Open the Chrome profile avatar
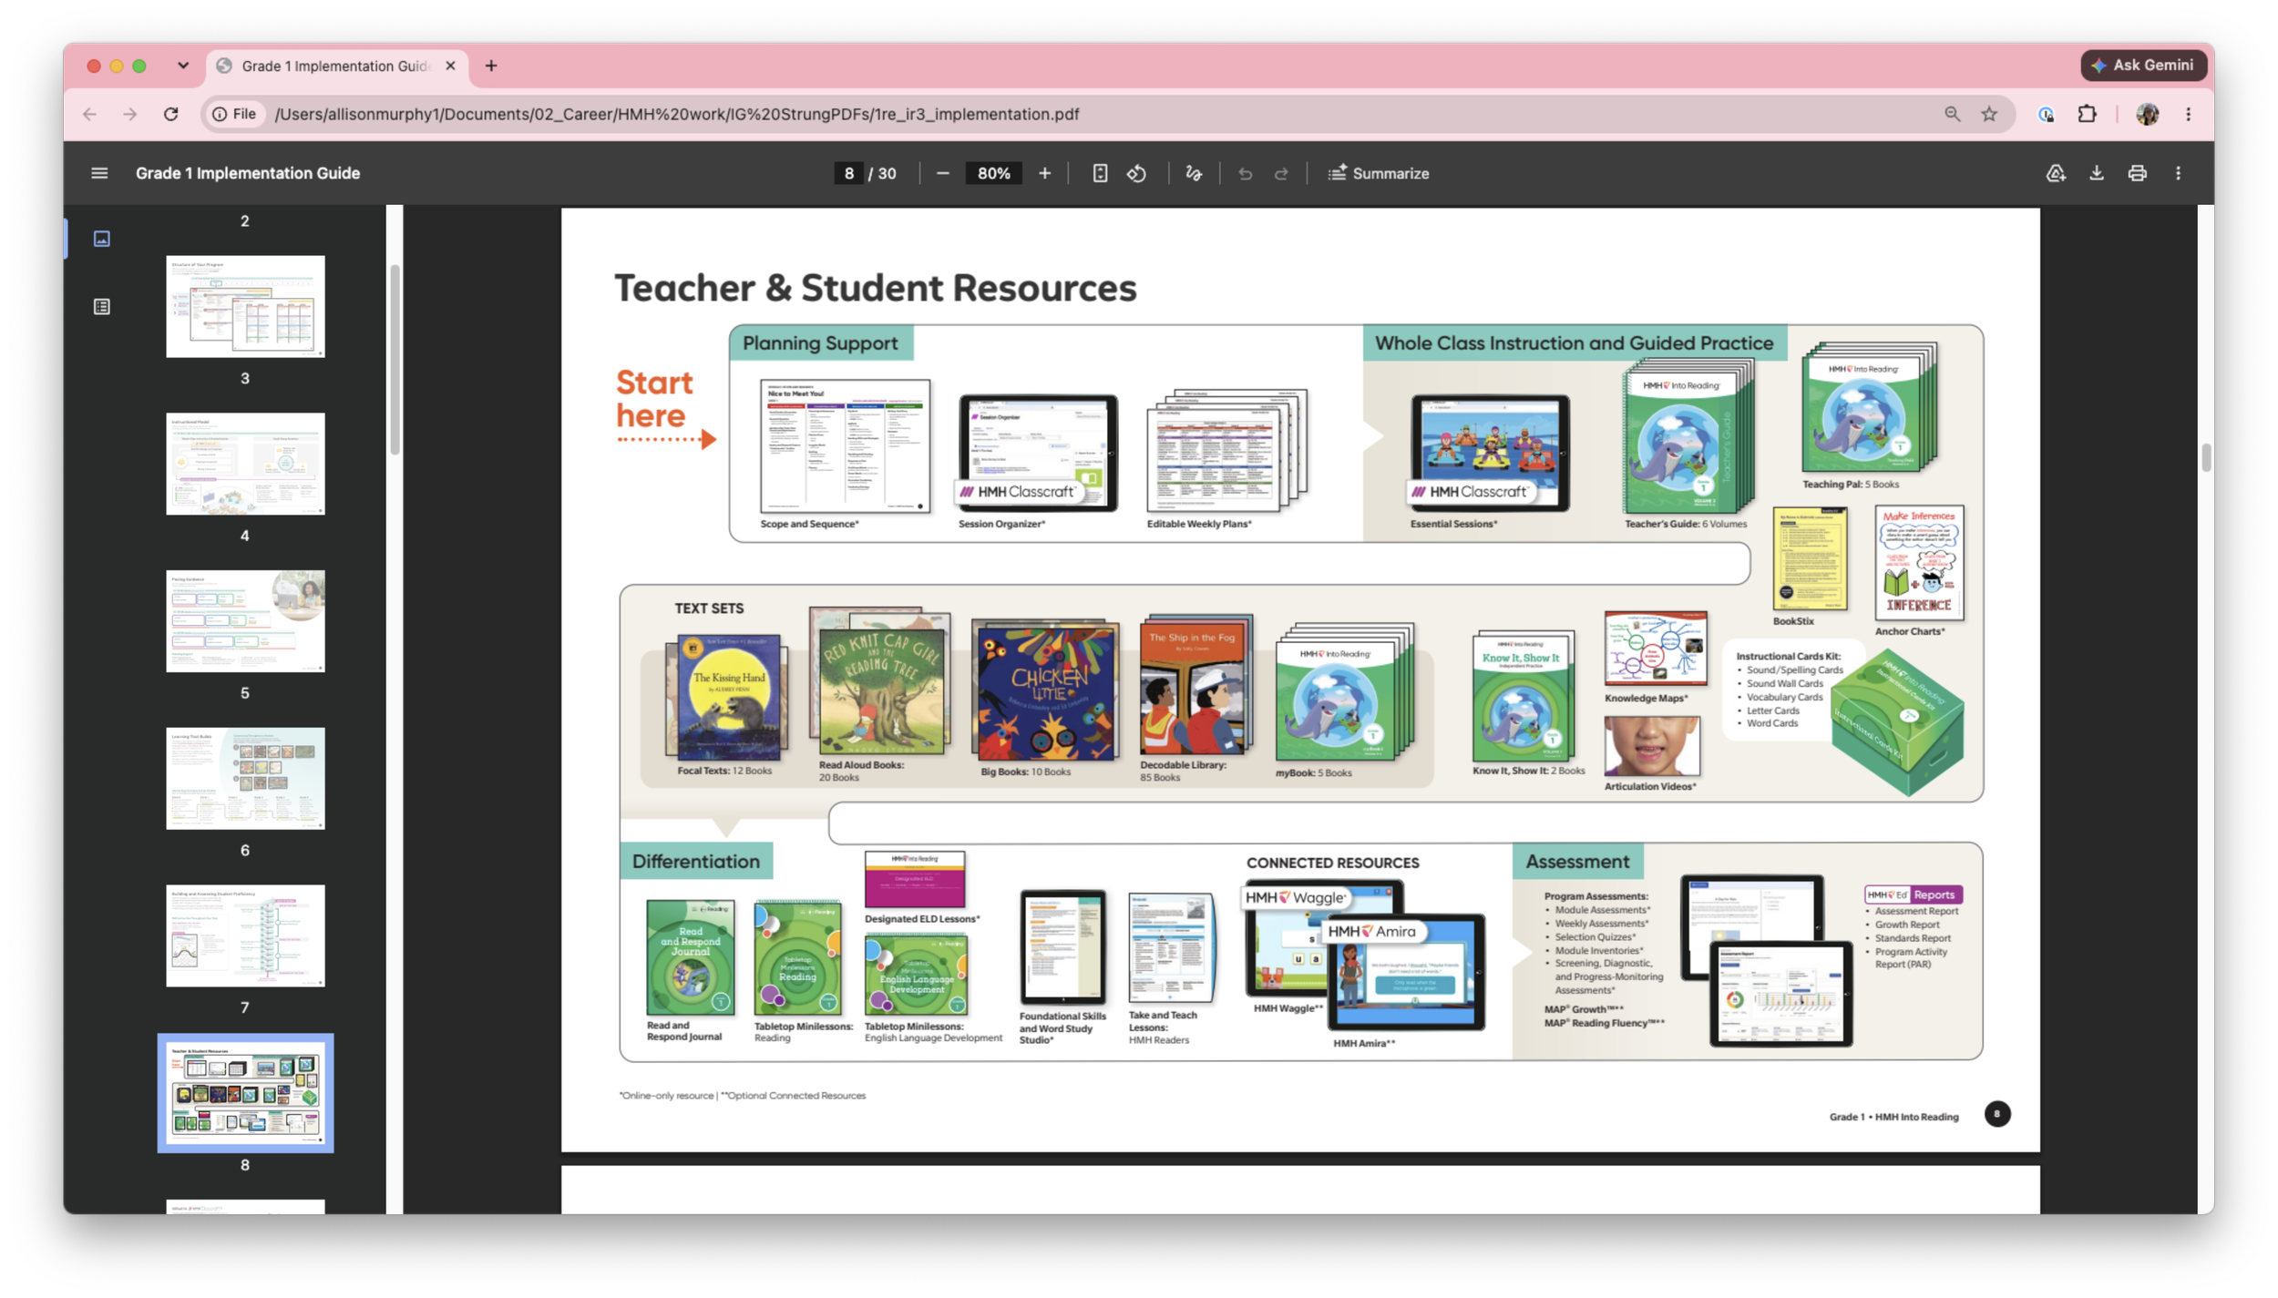 (x=2147, y=114)
